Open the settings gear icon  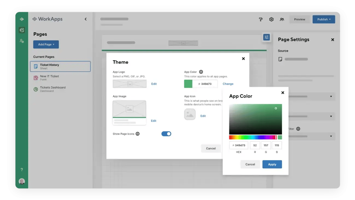pos(271,19)
